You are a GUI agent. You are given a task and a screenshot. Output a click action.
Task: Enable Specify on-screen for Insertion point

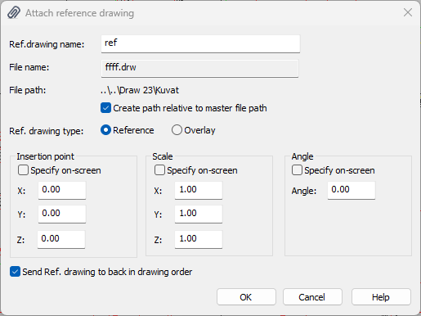click(23, 170)
